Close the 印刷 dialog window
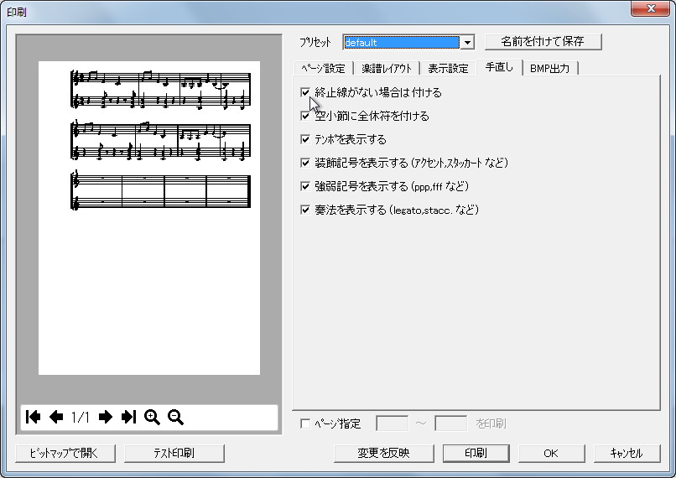Viewport: 676px width, 478px height. pyautogui.click(x=650, y=8)
